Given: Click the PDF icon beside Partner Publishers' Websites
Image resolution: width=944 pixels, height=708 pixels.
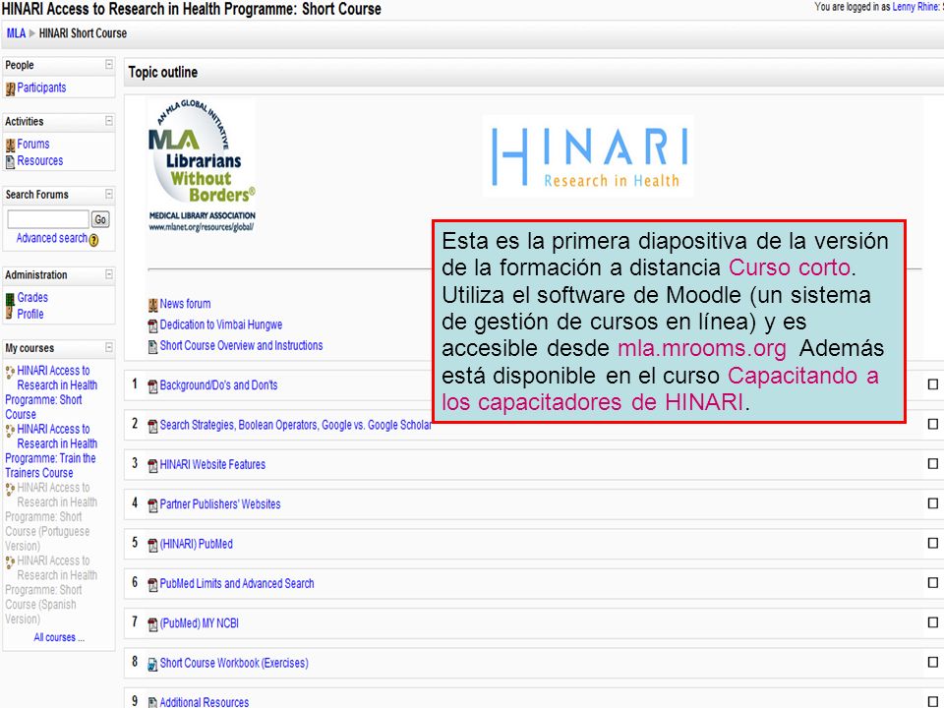Looking at the screenshot, I should tap(153, 505).
